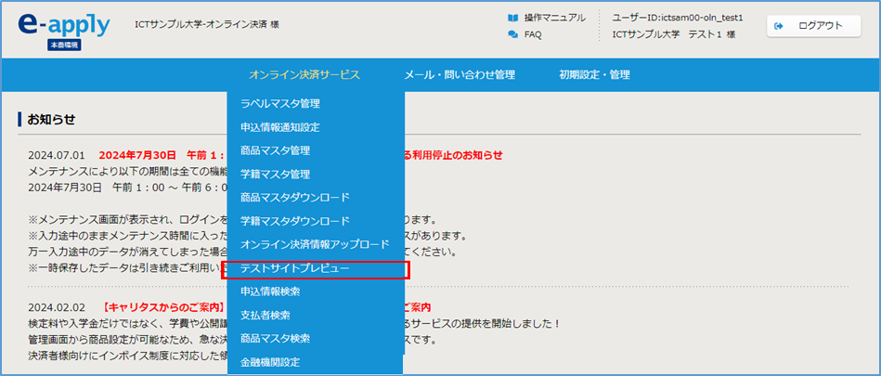Viewport: 881px width, 376px height.
Task: Open 学籍マスタ管理 menu entry
Action: pos(275,174)
